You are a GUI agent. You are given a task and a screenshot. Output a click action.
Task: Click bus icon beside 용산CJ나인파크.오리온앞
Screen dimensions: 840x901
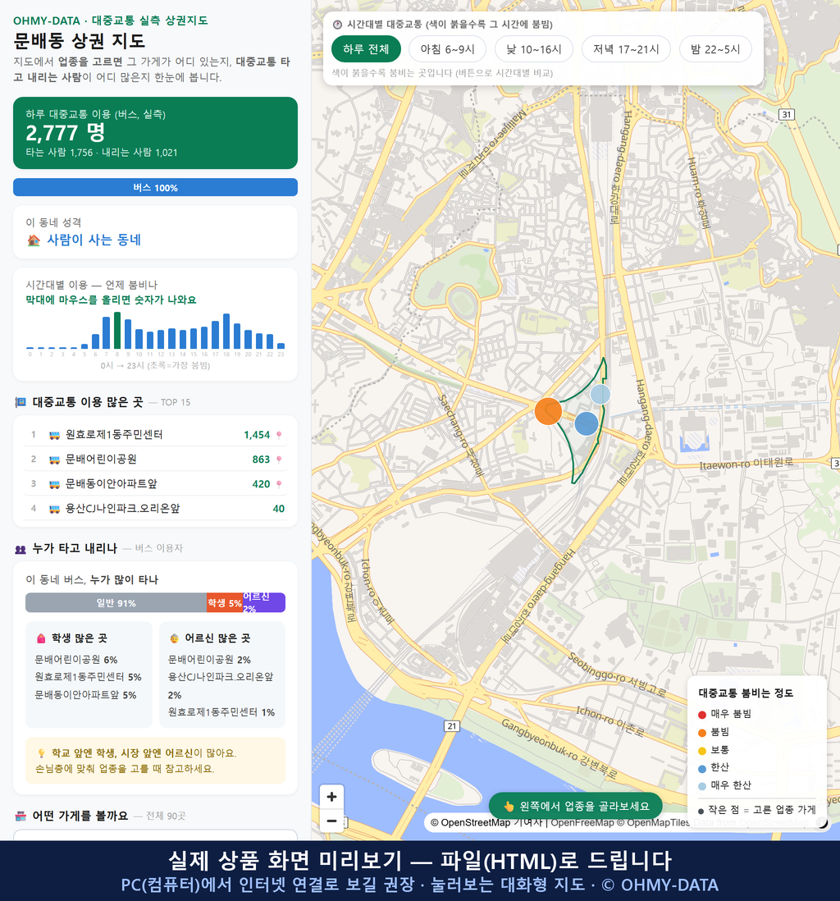click(x=55, y=509)
